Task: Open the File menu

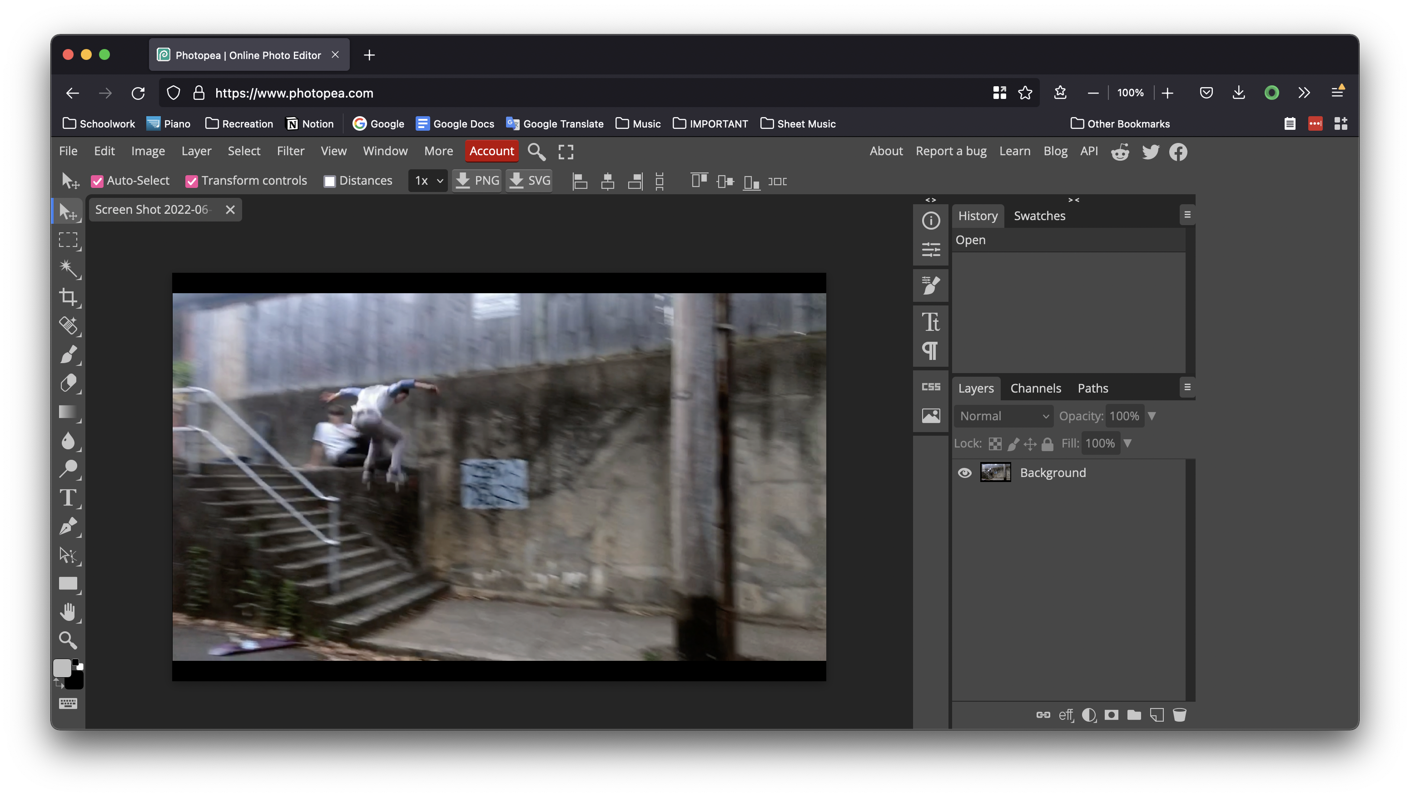Action: click(x=68, y=151)
